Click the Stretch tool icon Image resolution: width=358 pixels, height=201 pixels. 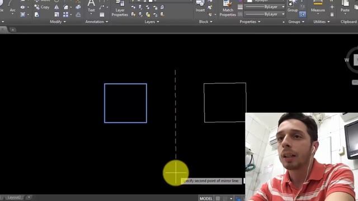36,15
